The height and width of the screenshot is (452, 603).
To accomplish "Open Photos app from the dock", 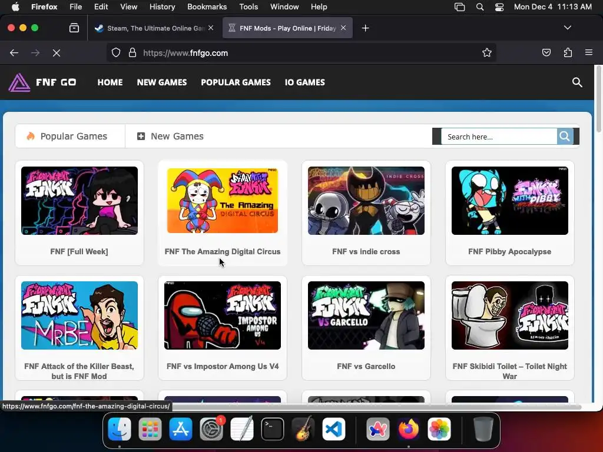I will pos(439,429).
